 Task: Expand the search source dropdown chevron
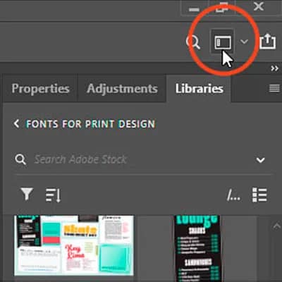(260, 160)
